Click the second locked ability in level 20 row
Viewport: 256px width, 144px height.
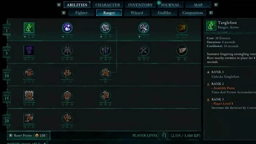coord(67,118)
